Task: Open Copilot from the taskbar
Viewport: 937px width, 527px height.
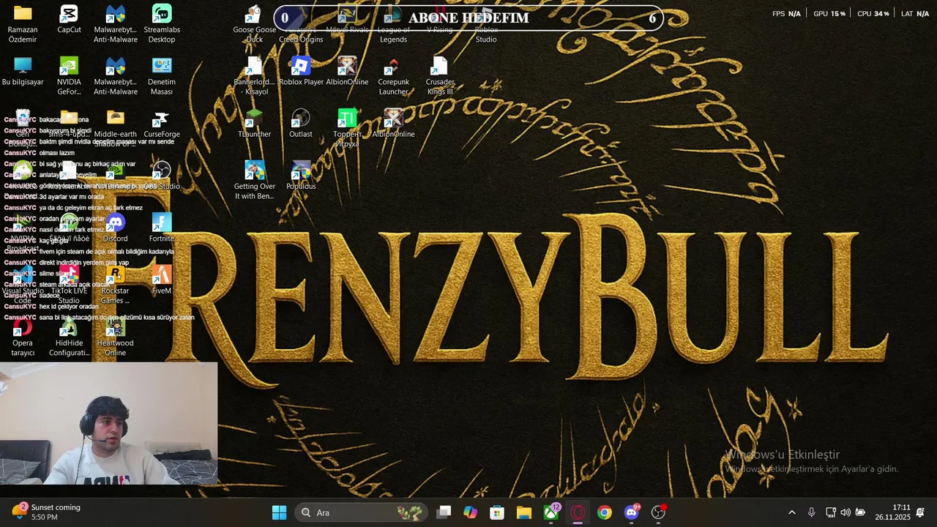Action: click(471, 512)
